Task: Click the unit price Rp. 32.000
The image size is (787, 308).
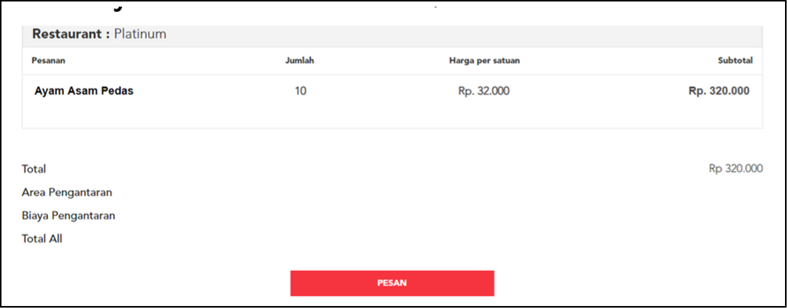Action: (484, 92)
